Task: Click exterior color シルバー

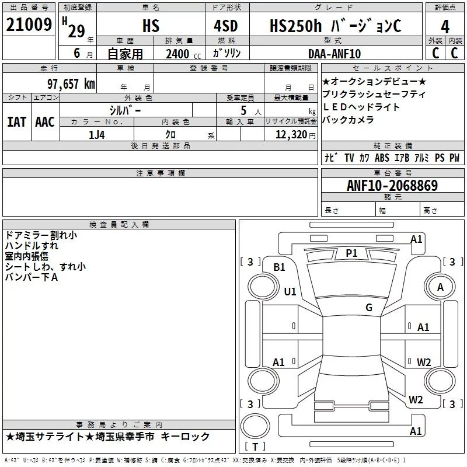Action: pyautogui.click(x=125, y=110)
